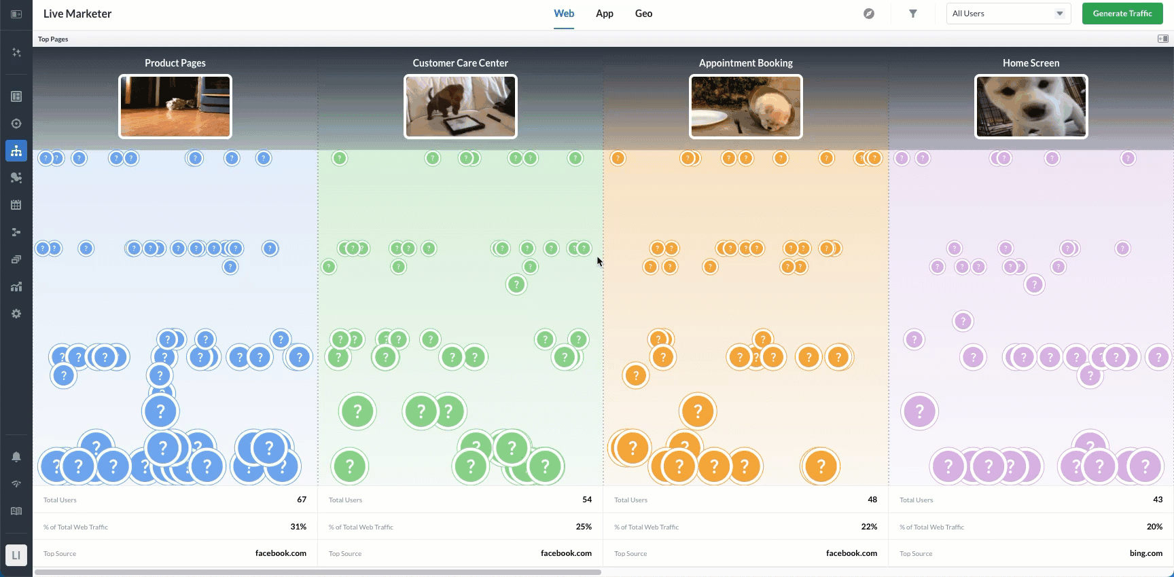Open the book icon in sidebar

point(16,511)
